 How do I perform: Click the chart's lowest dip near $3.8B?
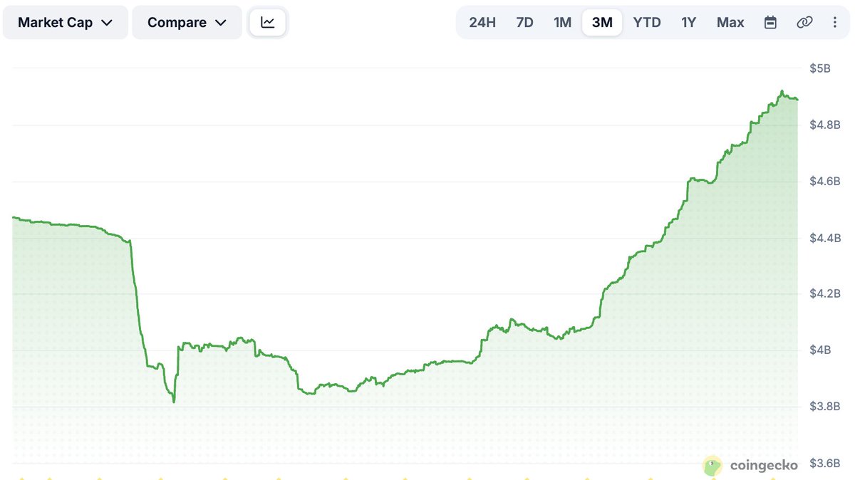pyautogui.click(x=174, y=402)
